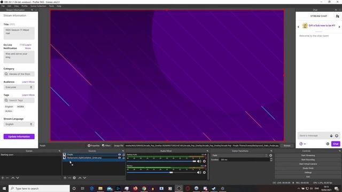Open the File menu
This screenshot has height=192, width=342.
point(3,6)
